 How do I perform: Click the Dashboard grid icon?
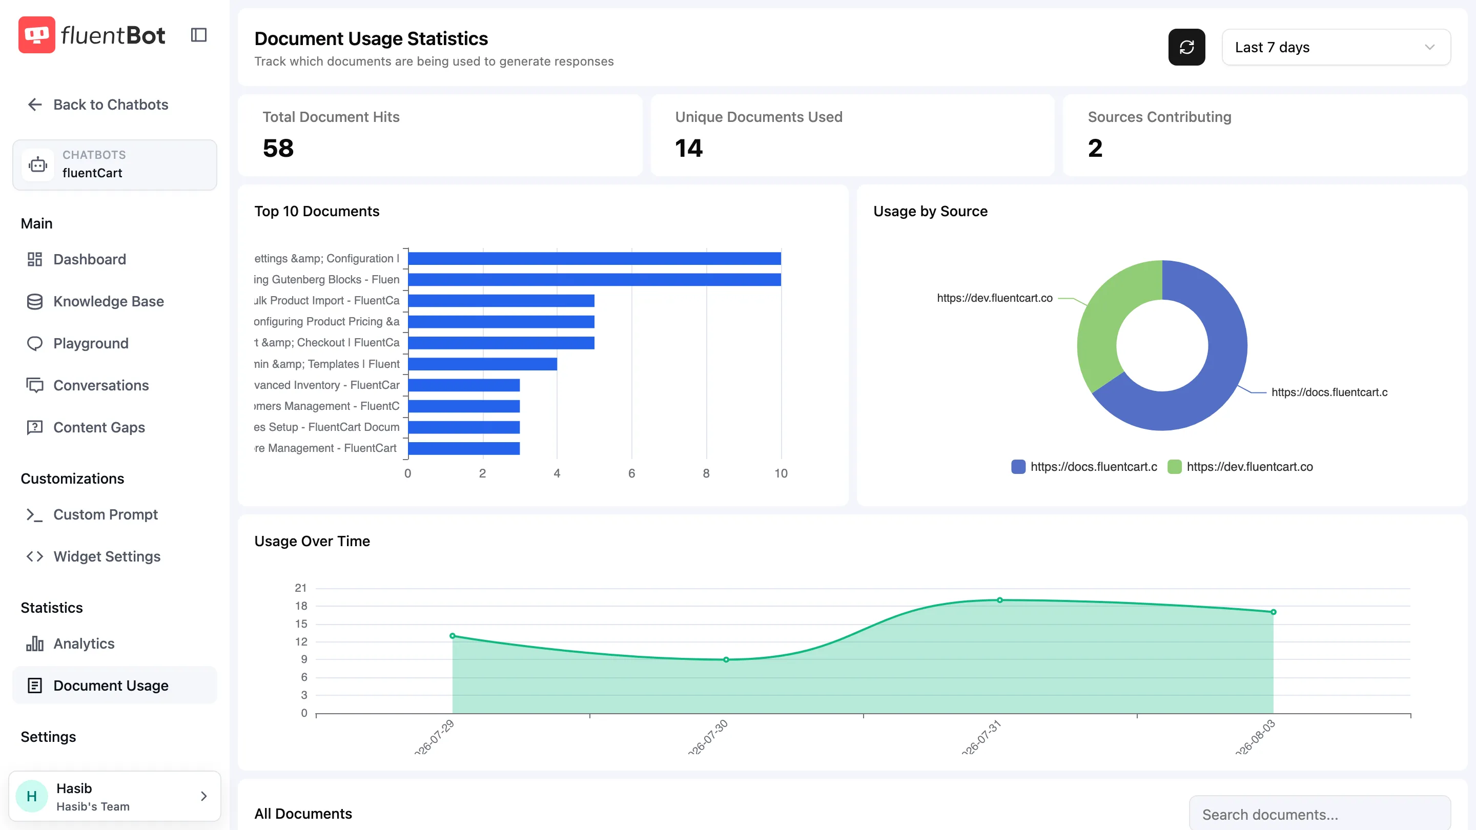(35, 259)
